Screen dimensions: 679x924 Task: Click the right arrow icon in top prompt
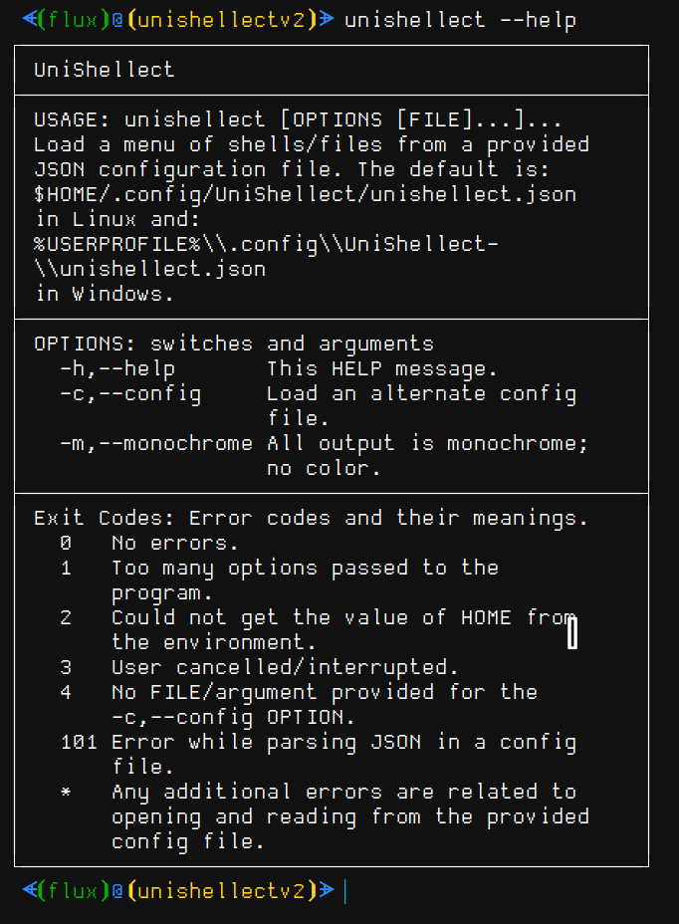pos(328,20)
